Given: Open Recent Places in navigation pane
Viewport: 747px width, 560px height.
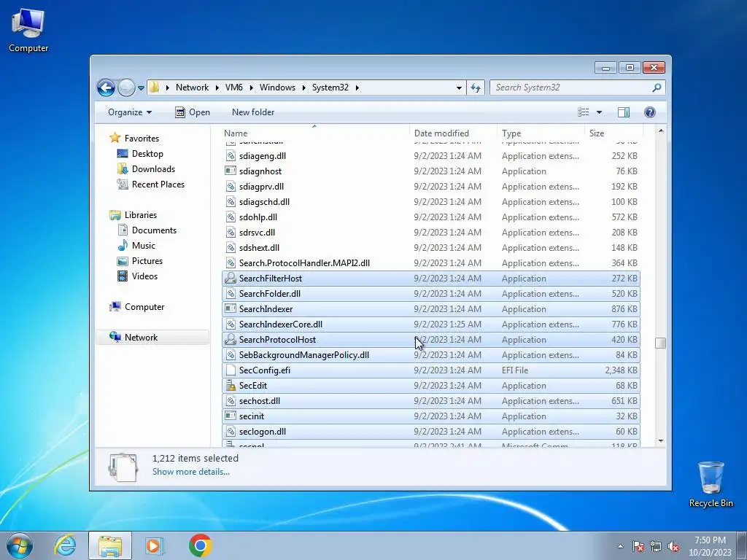Looking at the screenshot, I should tap(158, 184).
